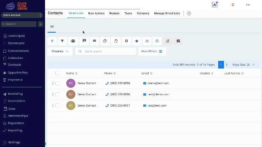Select the All smart list tab

[x=52, y=27]
